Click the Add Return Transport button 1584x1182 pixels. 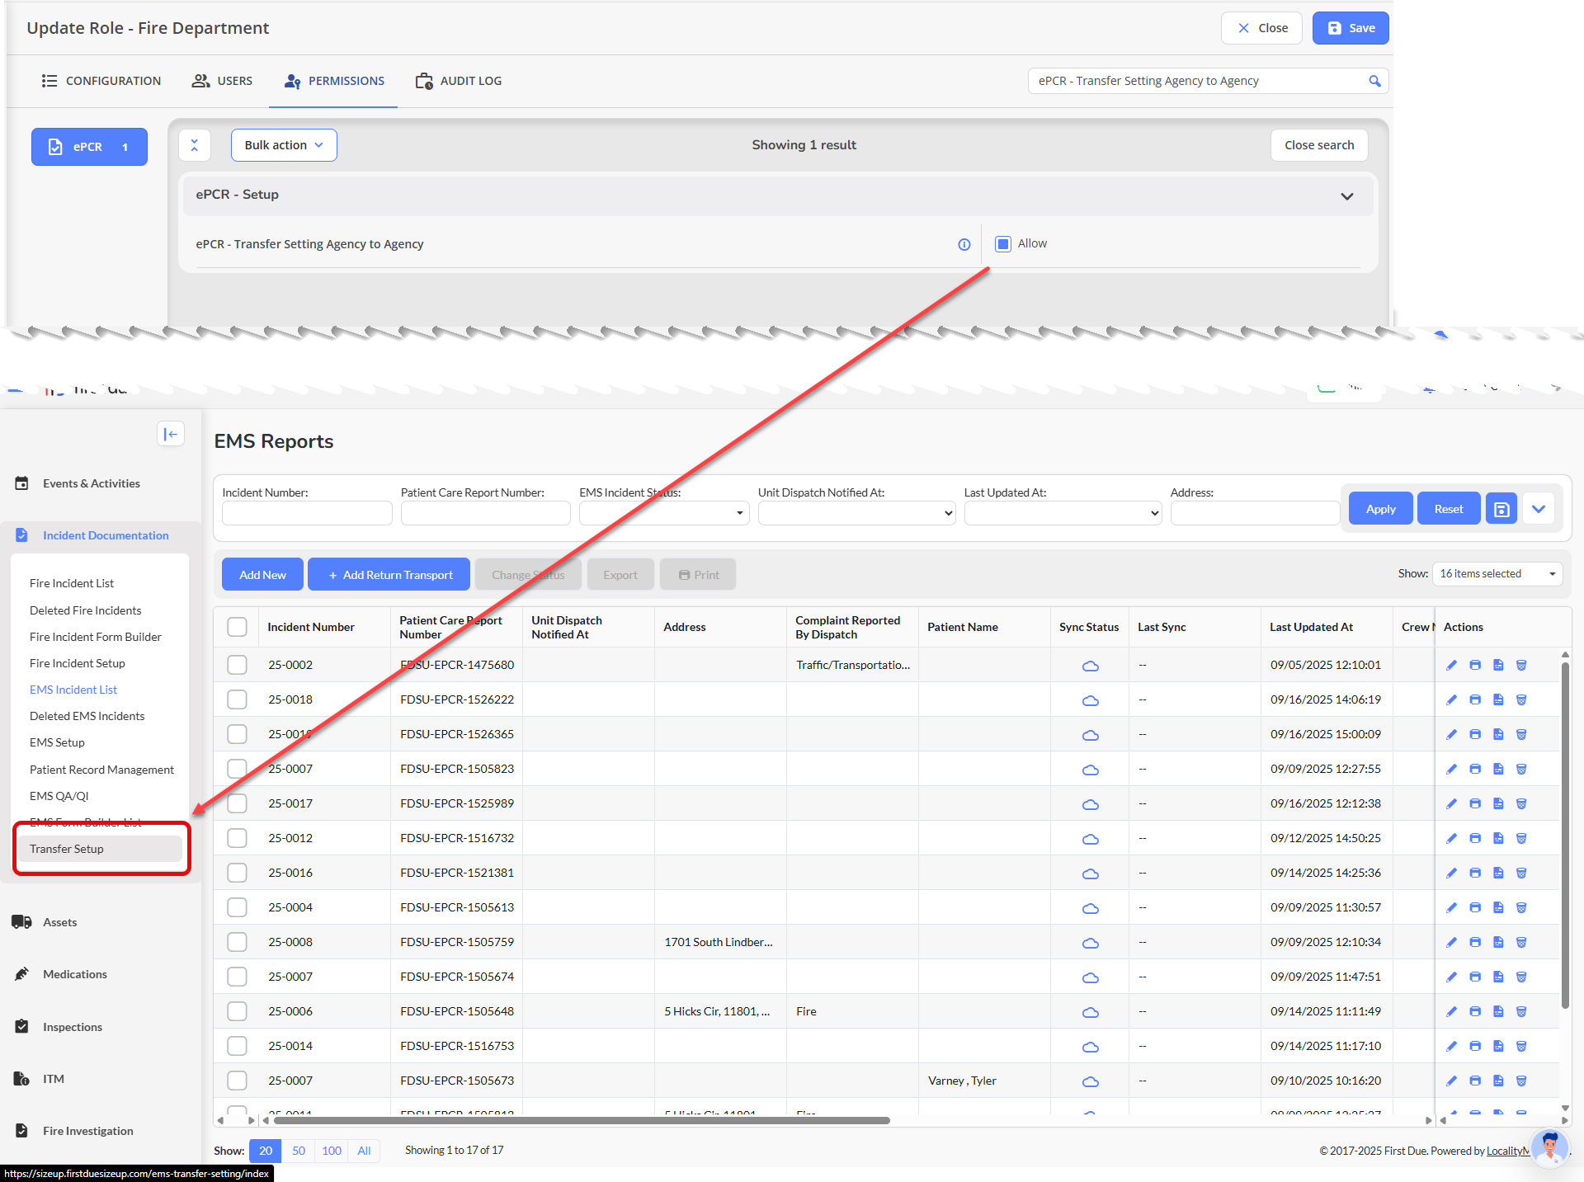(x=389, y=575)
